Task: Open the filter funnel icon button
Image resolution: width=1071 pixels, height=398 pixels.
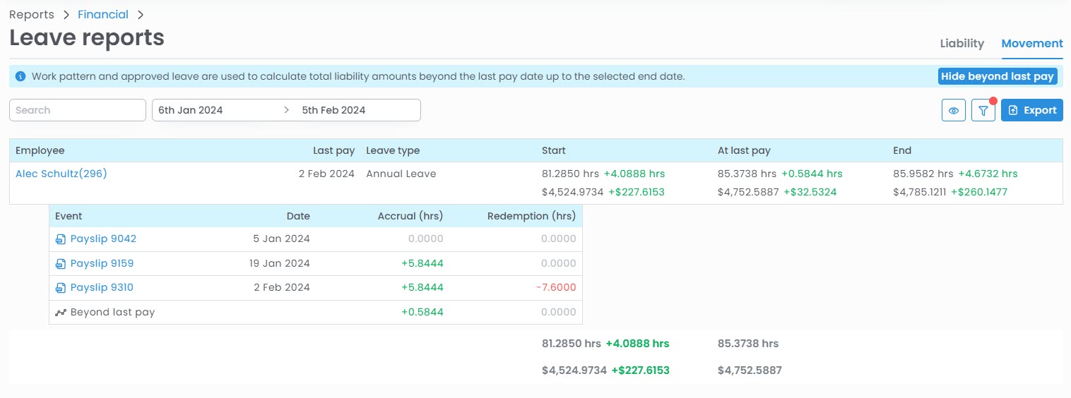Action: pos(983,110)
